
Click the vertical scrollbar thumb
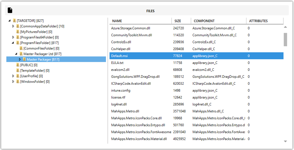pos(285,39)
